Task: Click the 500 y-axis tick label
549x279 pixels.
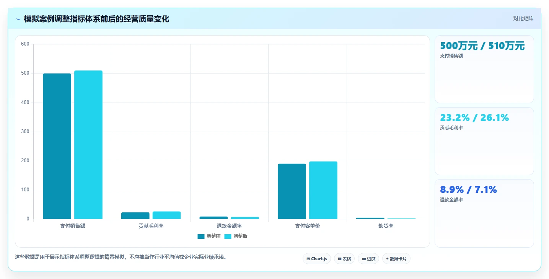Action: click(x=25, y=73)
